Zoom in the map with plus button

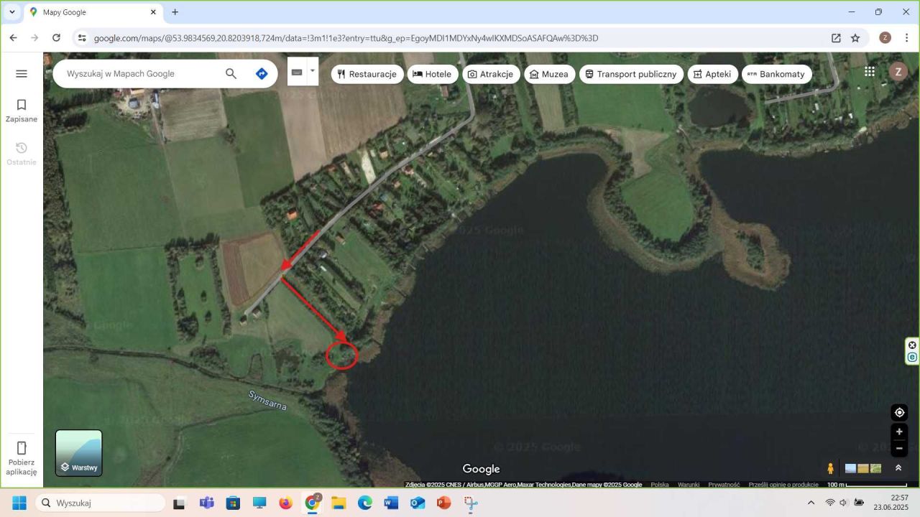point(899,432)
